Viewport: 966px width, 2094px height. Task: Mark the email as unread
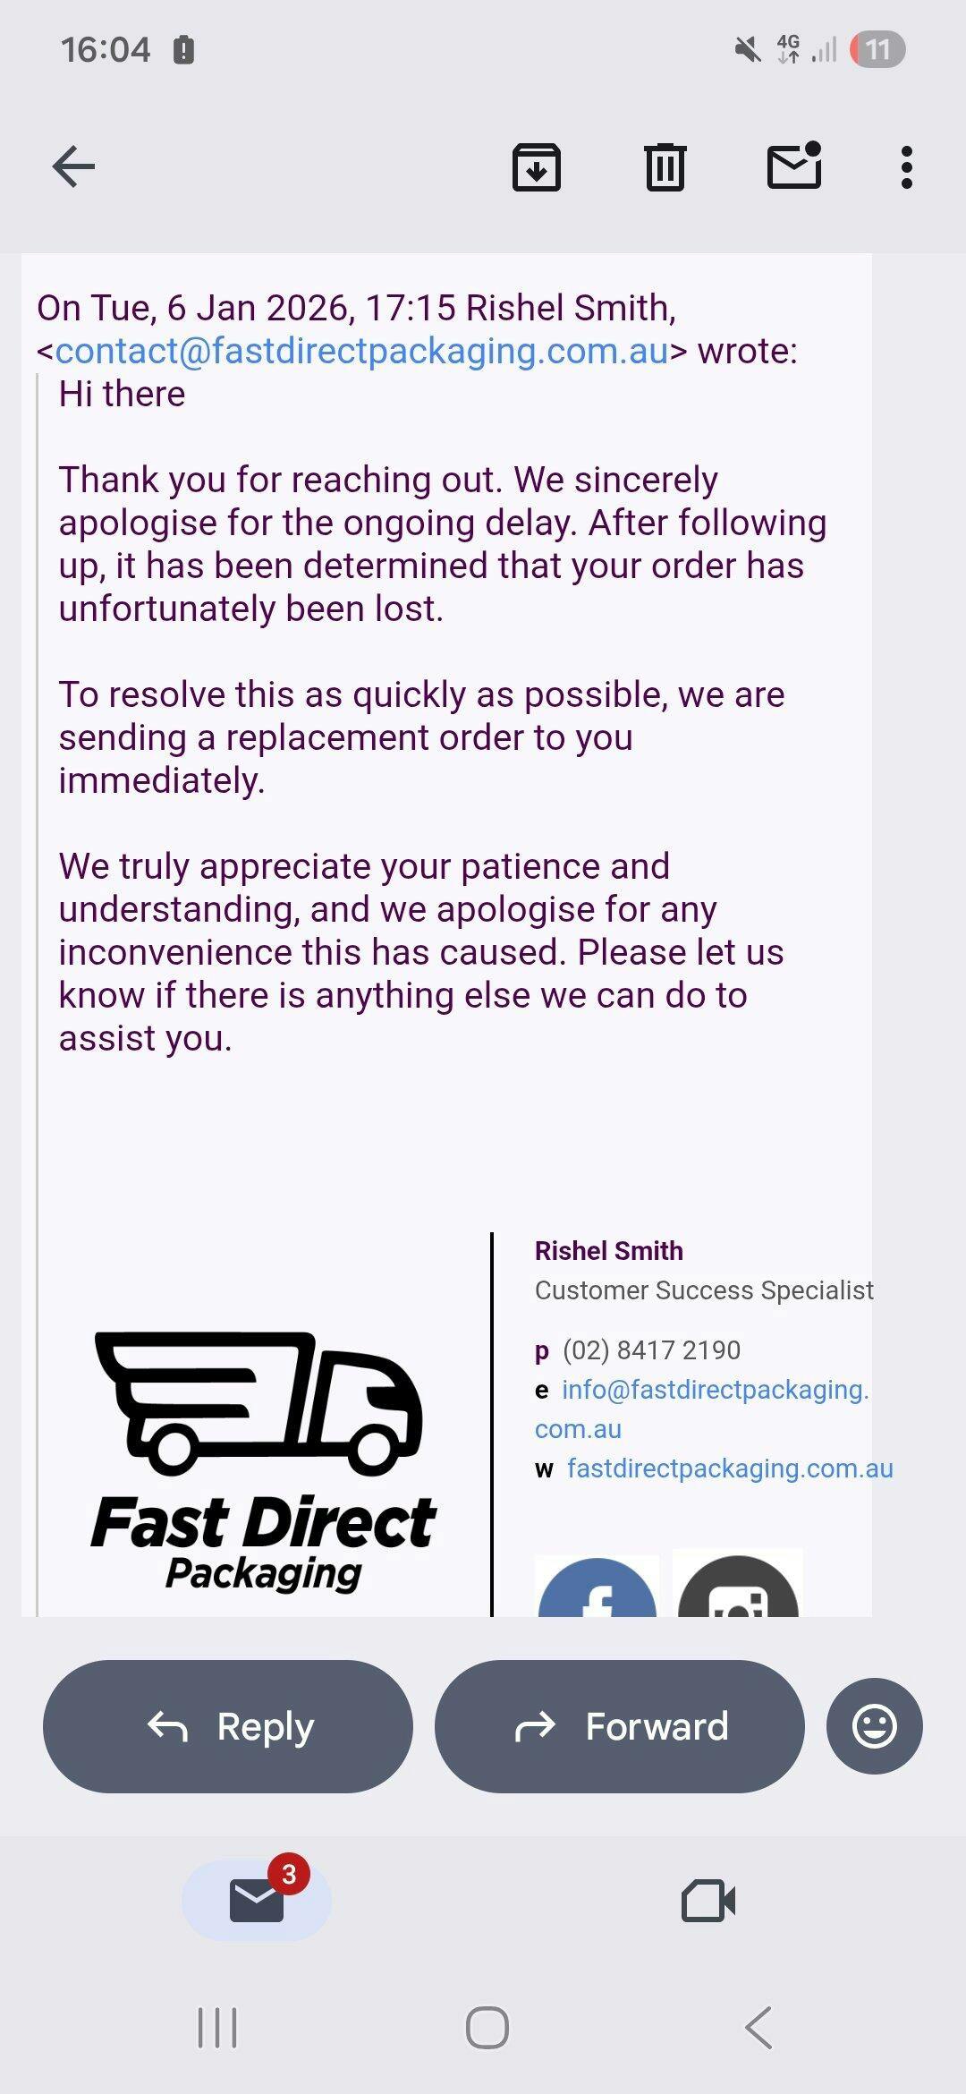[794, 166]
